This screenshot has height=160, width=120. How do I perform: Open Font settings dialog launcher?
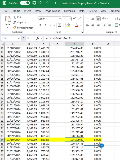click(x=82, y=32)
